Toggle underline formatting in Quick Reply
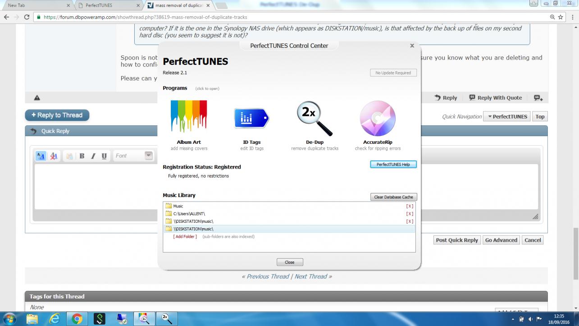The image size is (579, 326). pos(104,156)
